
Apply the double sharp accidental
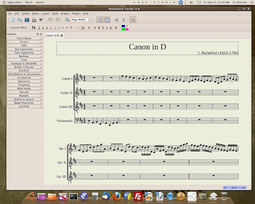coord(95,28)
